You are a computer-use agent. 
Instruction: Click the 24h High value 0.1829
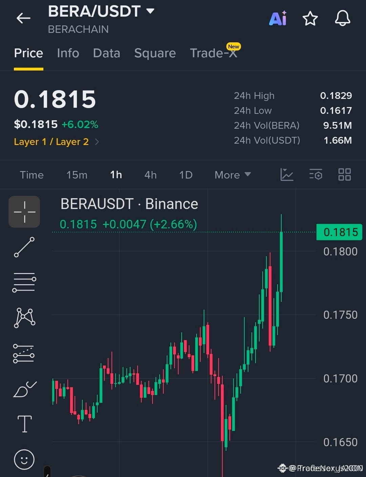tap(336, 96)
